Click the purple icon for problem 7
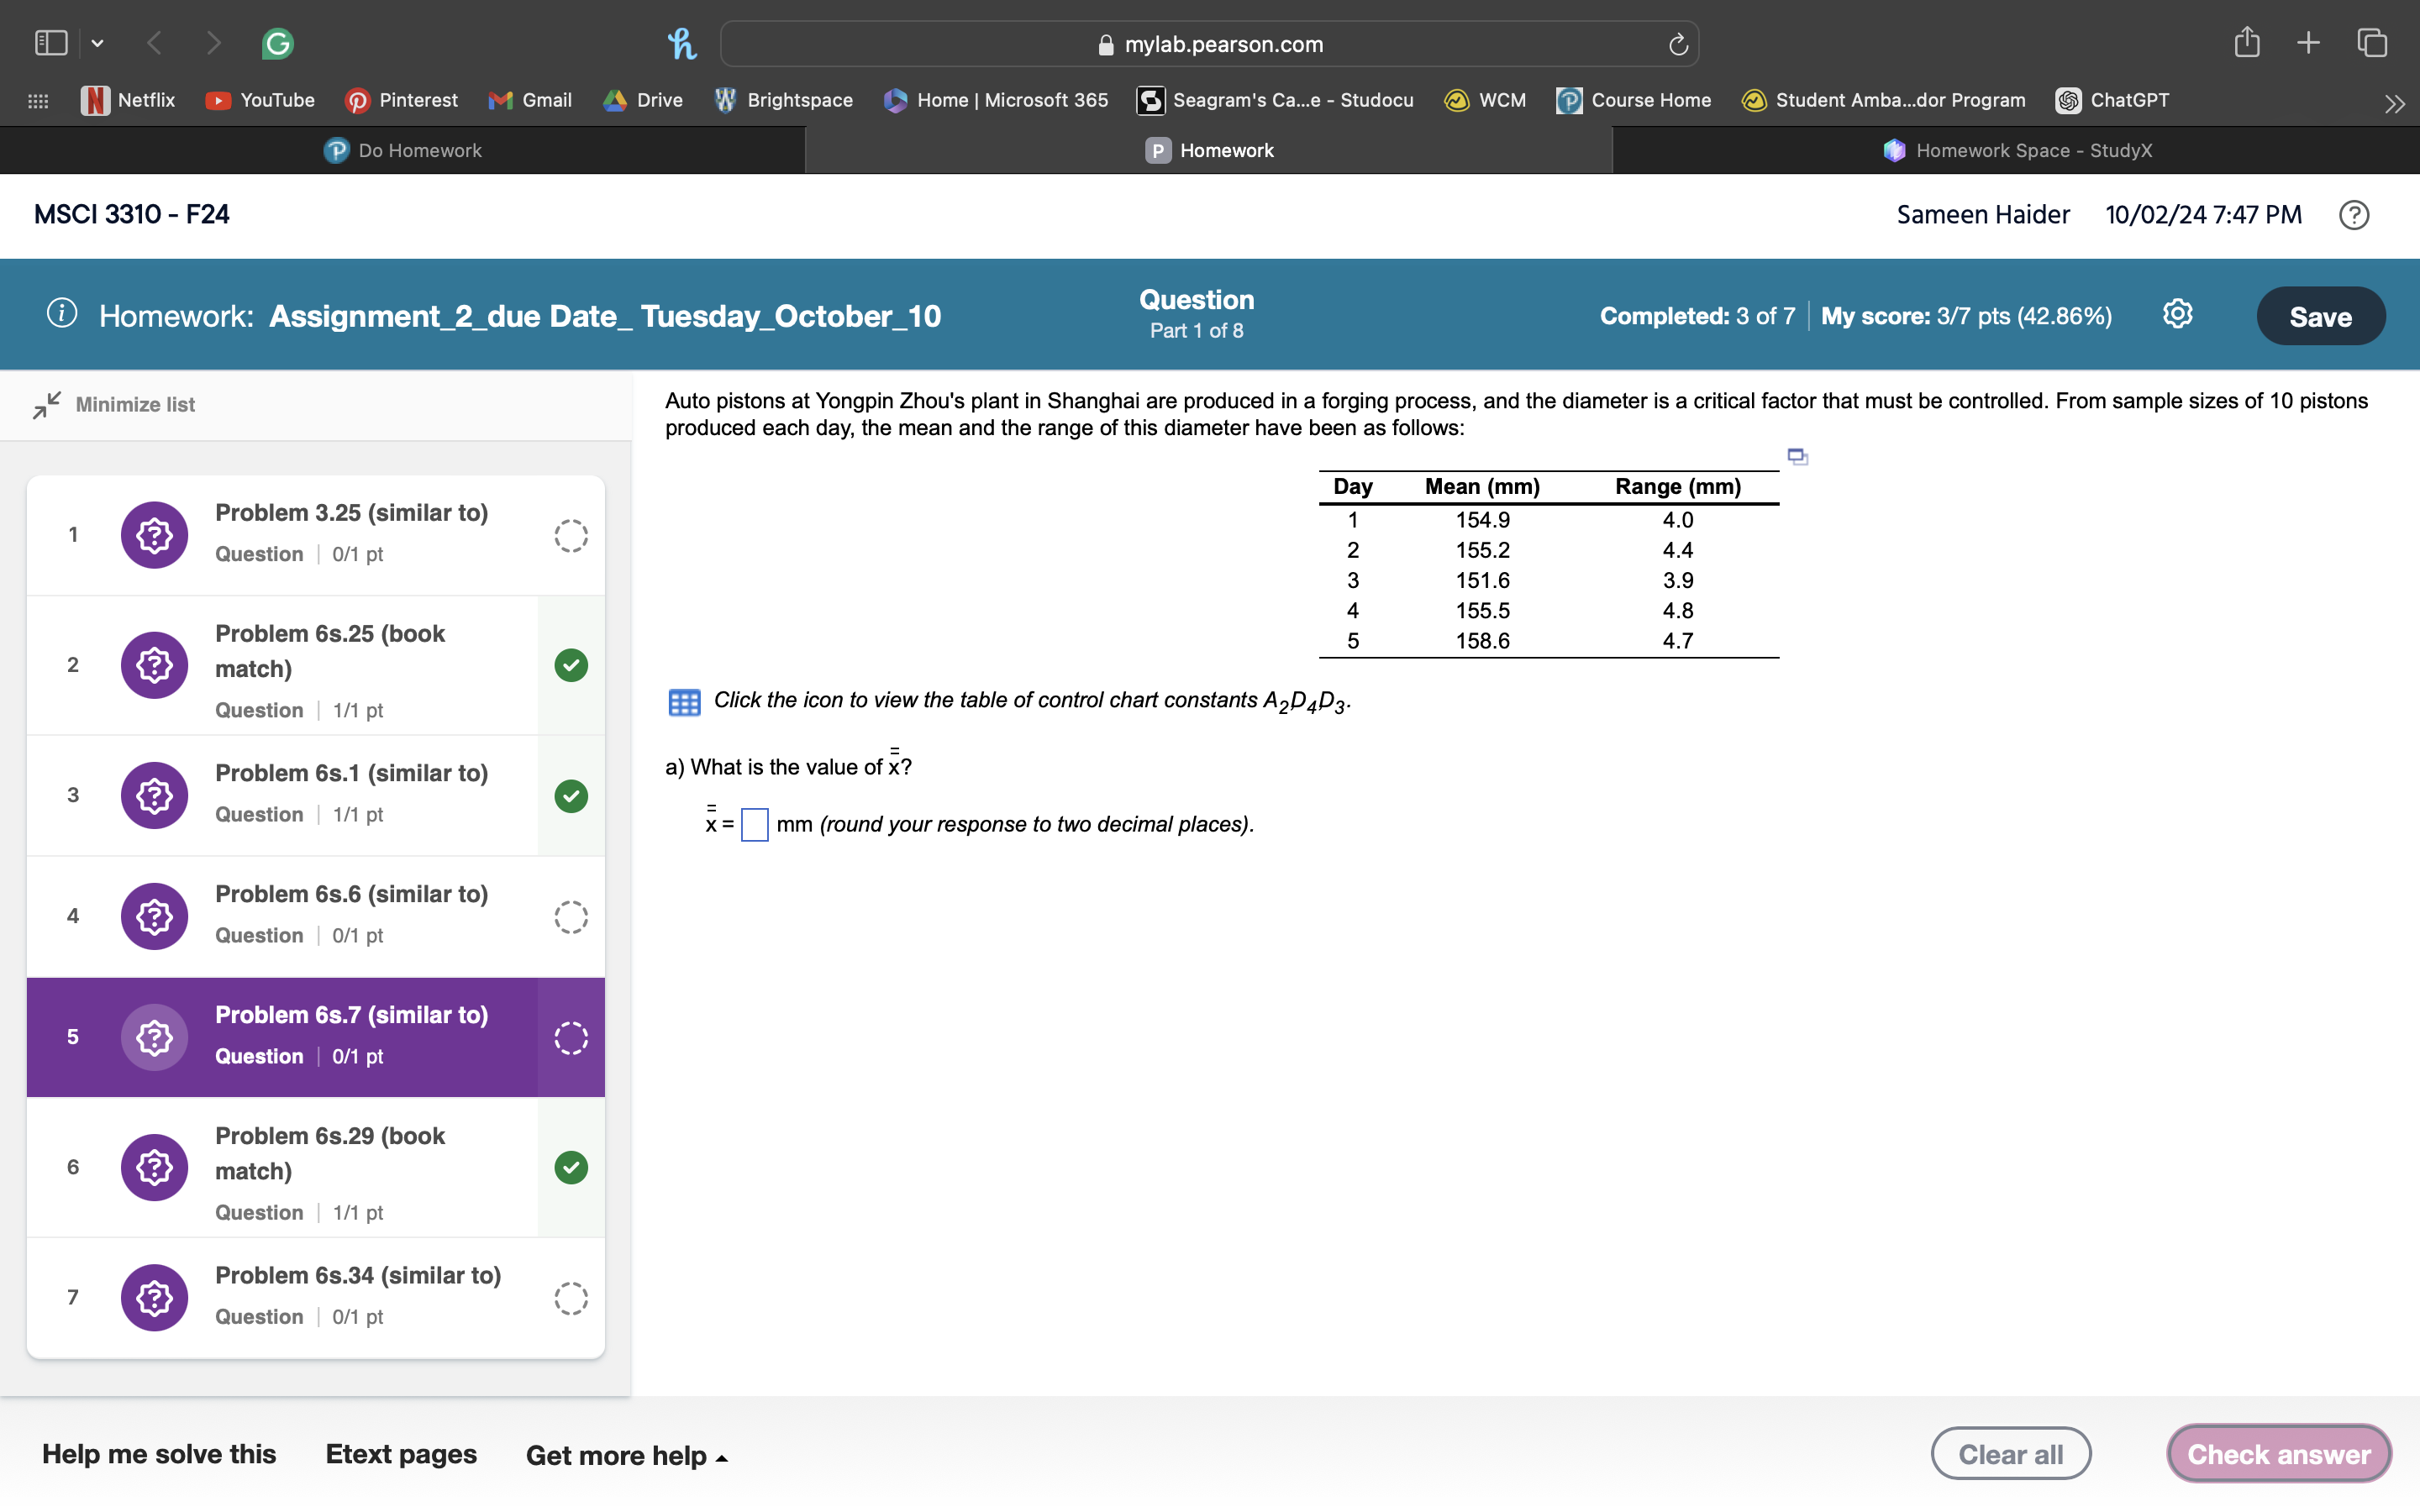 click(x=154, y=1298)
